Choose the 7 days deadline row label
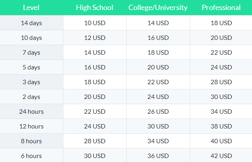The height and width of the screenshot is (162, 252). pyautogui.click(x=31, y=52)
